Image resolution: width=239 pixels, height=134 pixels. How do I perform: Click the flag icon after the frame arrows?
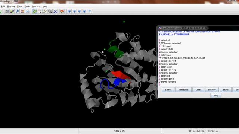pos(90,12)
